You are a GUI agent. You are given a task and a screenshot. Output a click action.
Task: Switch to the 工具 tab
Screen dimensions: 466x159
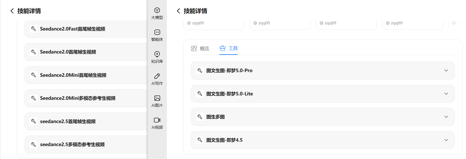[x=229, y=48]
